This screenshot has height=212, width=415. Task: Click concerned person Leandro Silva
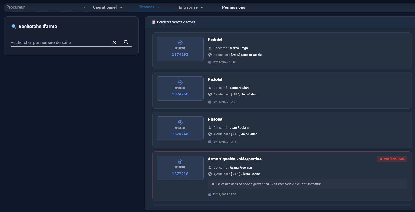coord(239,88)
